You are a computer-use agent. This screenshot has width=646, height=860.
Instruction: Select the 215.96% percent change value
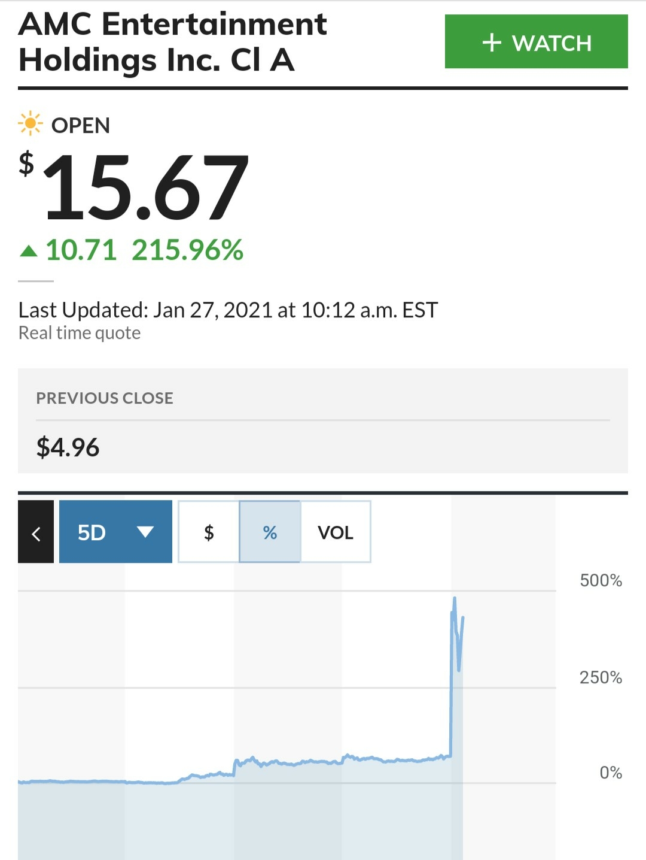(x=188, y=250)
